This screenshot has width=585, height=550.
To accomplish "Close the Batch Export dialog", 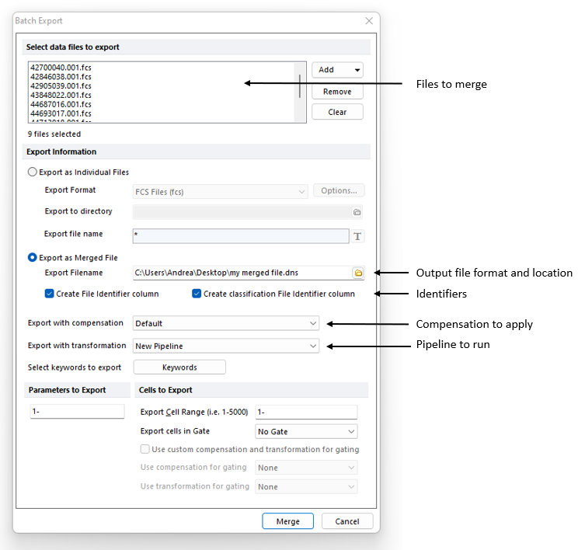I will coord(367,21).
